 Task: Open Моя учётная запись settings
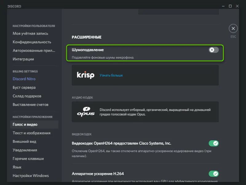click(30, 34)
